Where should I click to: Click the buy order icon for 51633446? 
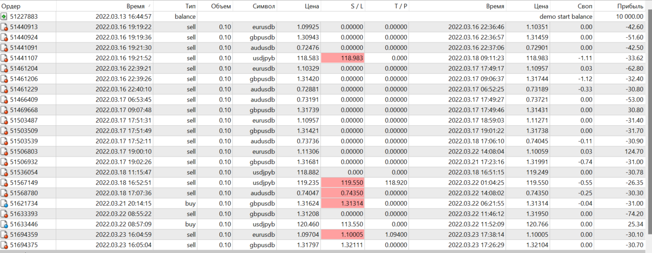tap(4, 224)
